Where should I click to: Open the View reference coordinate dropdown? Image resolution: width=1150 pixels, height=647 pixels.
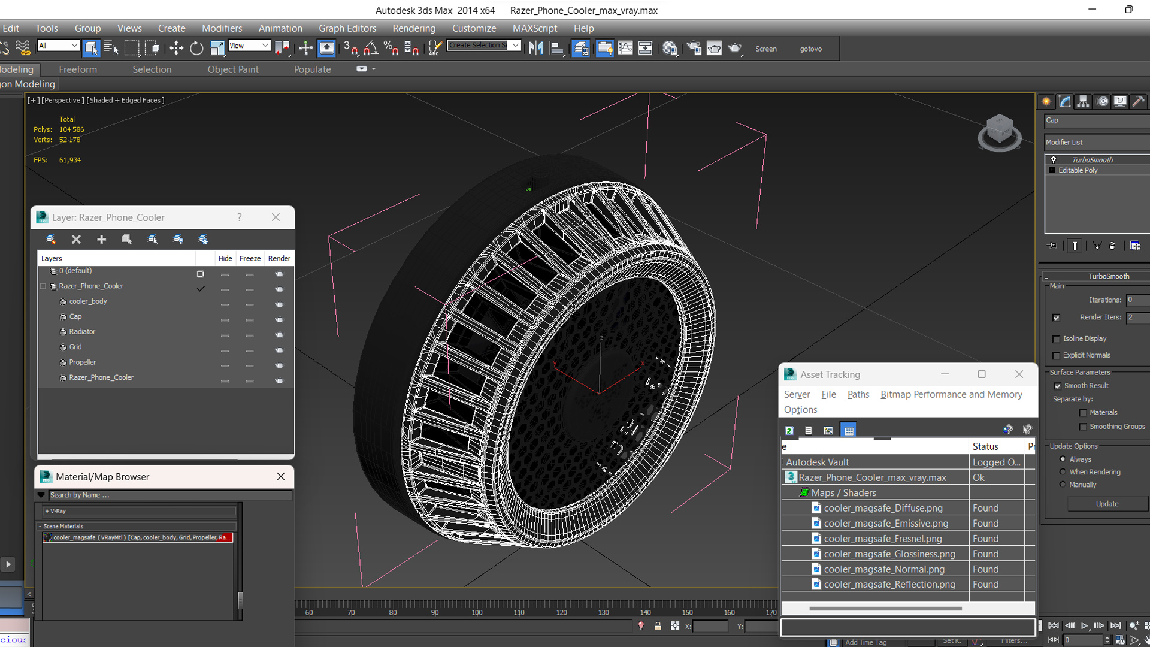(249, 46)
